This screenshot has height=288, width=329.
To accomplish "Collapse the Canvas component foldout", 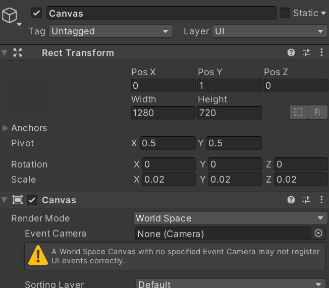I will [x=5, y=200].
